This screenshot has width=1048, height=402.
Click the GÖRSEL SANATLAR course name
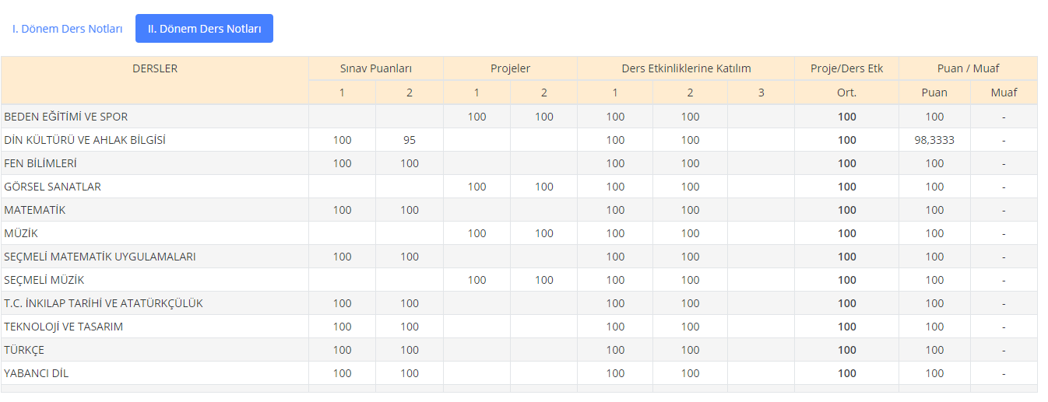click(52, 187)
